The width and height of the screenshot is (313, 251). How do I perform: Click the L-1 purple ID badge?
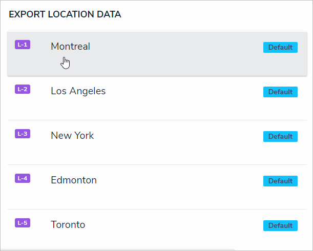tap(23, 45)
